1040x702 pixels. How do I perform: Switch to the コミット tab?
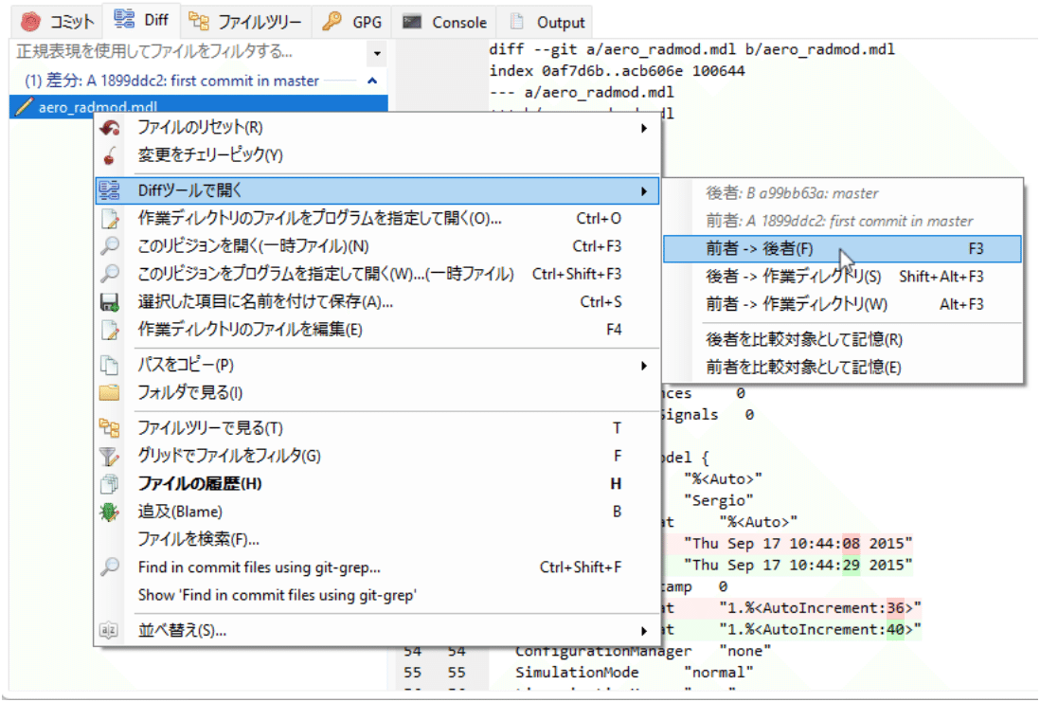(58, 21)
